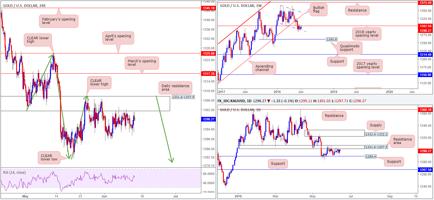Select the 1260.8 price label on weekly chart
The height and width of the screenshot is (200, 434).
[331, 39]
